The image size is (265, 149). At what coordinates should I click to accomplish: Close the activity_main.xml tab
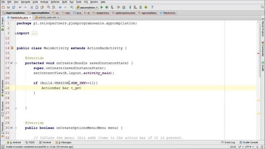point(58,17)
